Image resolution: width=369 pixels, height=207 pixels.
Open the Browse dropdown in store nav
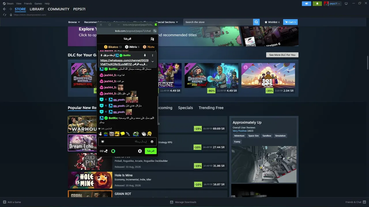tap(74, 22)
